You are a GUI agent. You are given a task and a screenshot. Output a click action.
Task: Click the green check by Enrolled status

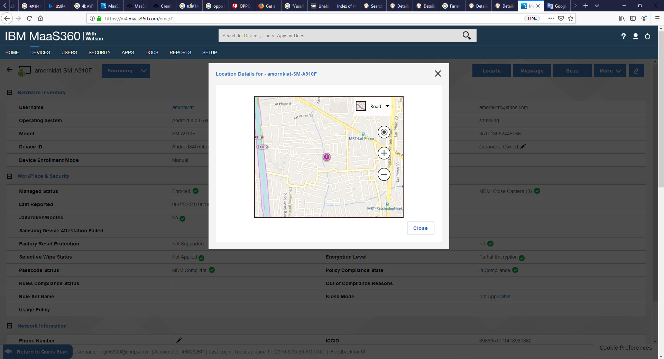pos(195,191)
